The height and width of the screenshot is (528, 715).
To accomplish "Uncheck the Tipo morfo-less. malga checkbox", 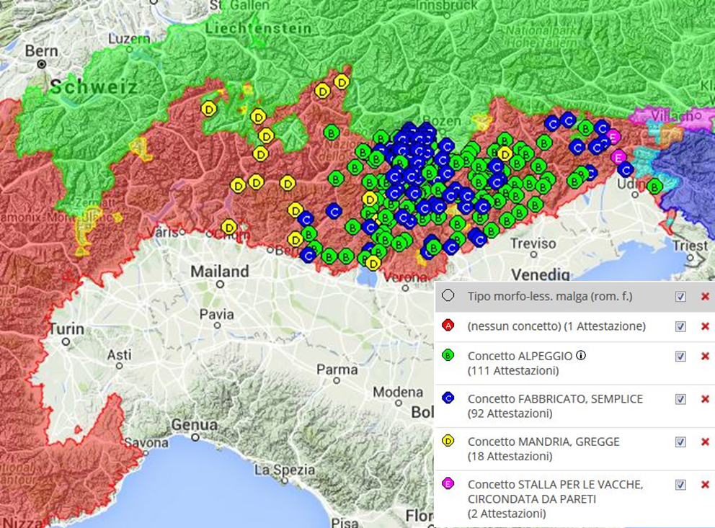I will [680, 297].
